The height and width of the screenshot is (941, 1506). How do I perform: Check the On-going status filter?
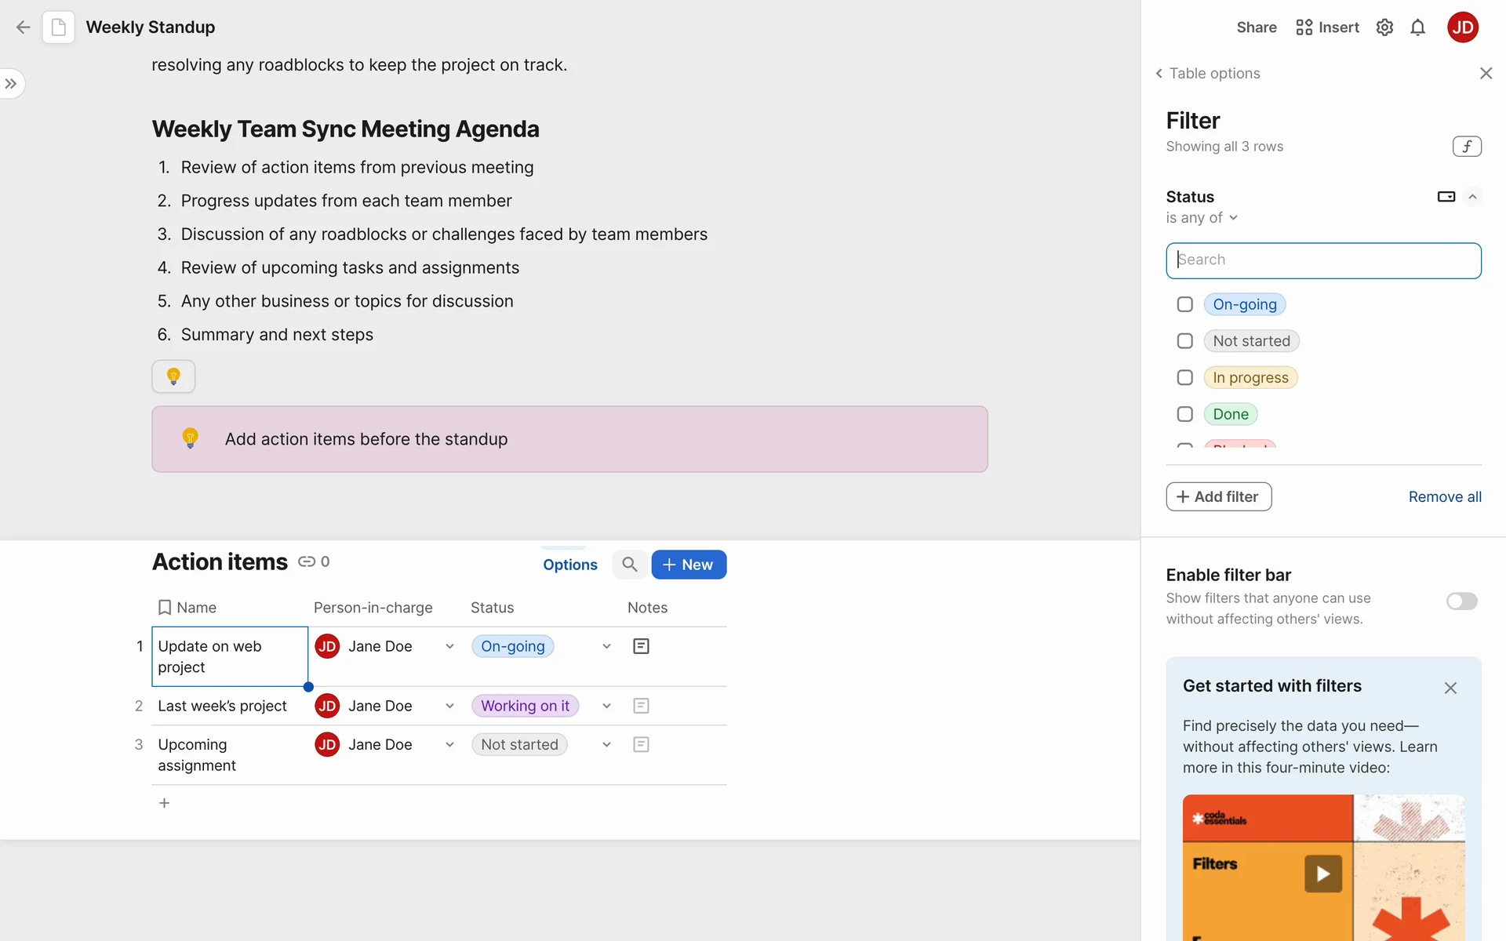pyautogui.click(x=1184, y=304)
